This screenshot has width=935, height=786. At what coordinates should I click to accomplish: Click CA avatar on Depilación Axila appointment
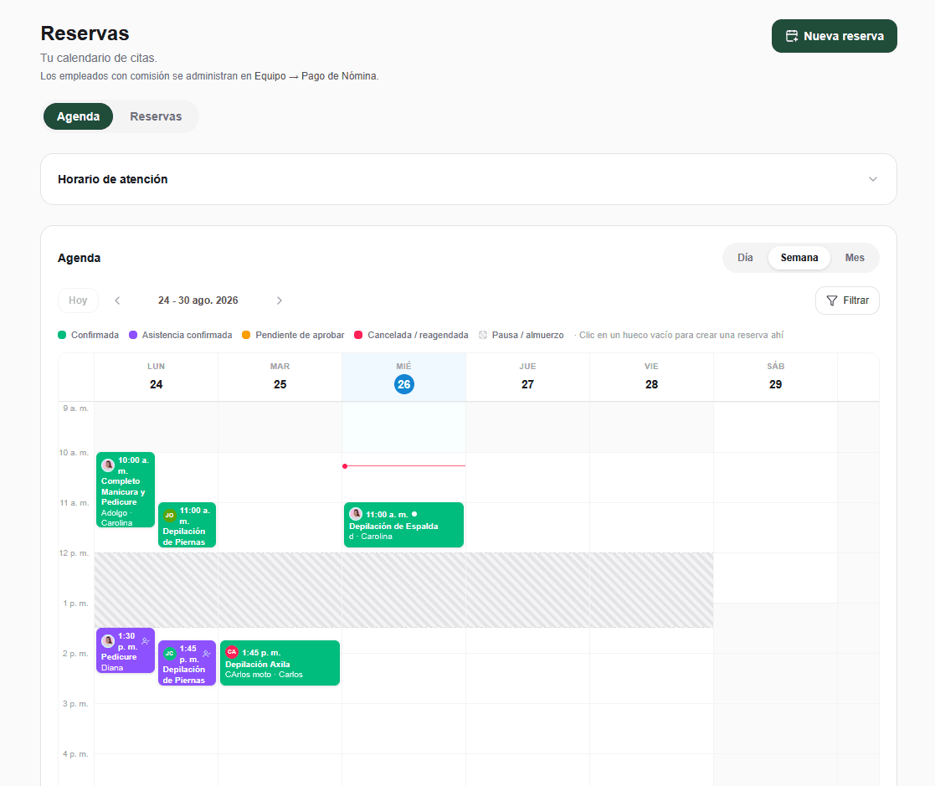point(232,652)
